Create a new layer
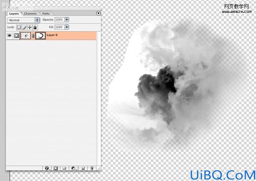The height and width of the screenshot is (181, 256). 83,168
